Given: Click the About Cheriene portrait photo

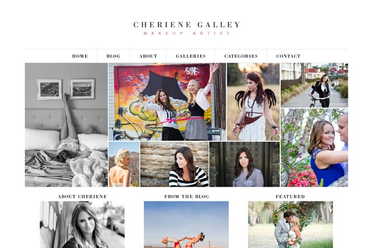Looking at the screenshot, I should pyautogui.click(x=82, y=224).
